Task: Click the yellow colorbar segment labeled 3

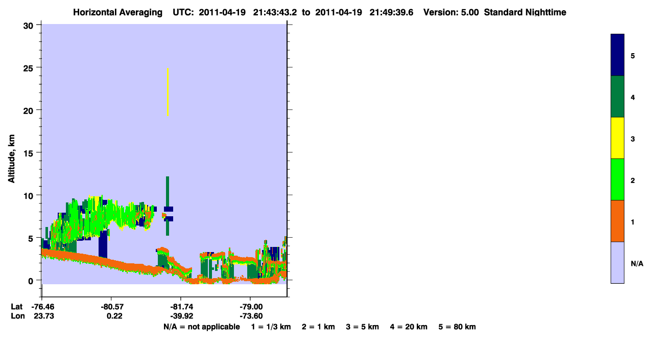Action: [x=618, y=138]
